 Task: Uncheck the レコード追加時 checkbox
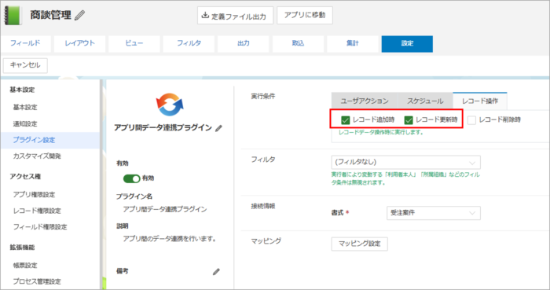pos(345,120)
